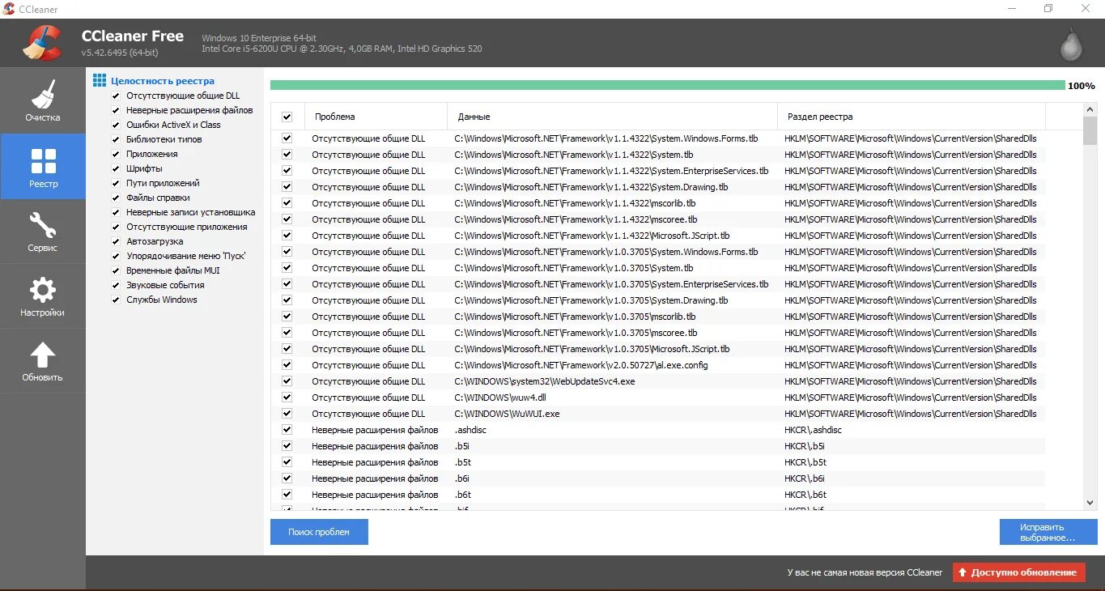
Task: Uncheck the .b5i extension row
Action: pyautogui.click(x=287, y=446)
